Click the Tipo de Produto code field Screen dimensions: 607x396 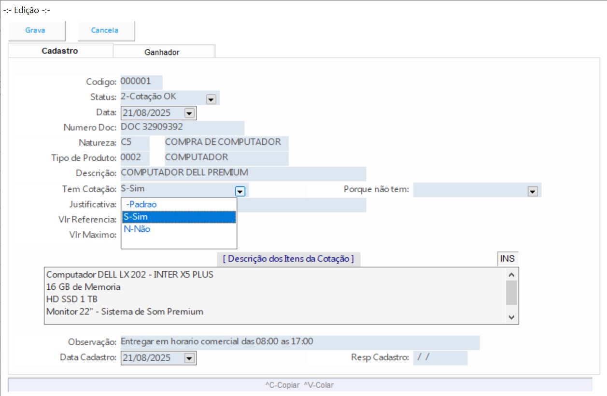coord(134,157)
